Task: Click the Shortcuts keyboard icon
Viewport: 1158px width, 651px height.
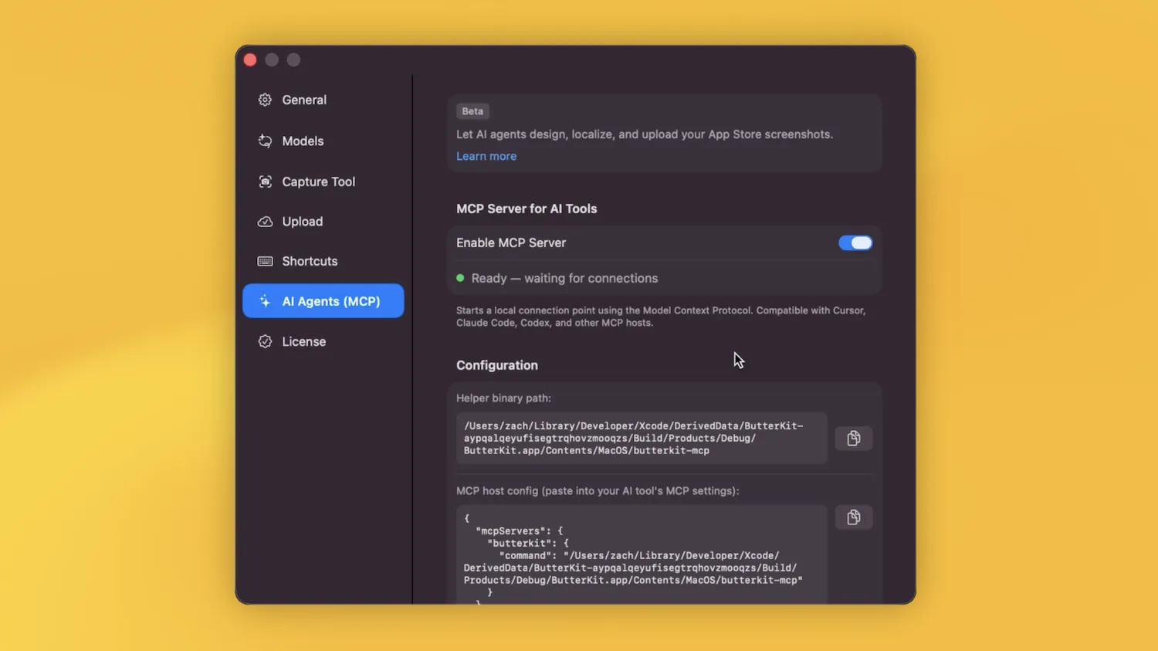Action: (264, 261)
